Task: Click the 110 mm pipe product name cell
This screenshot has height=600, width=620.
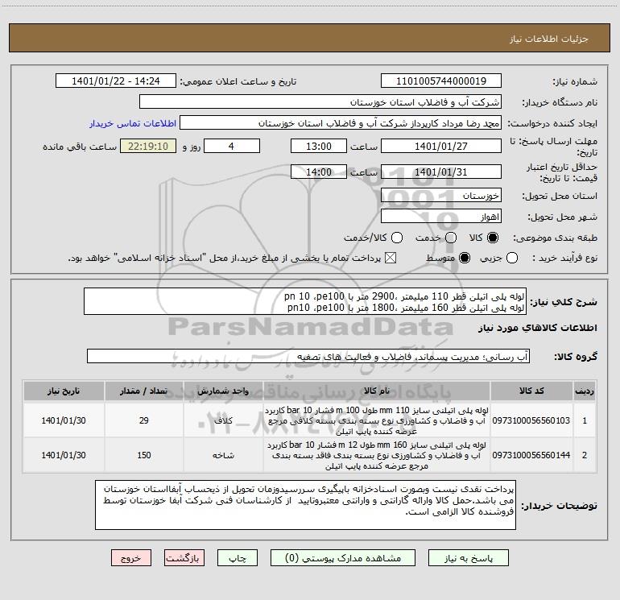Action: coord(377,420)
